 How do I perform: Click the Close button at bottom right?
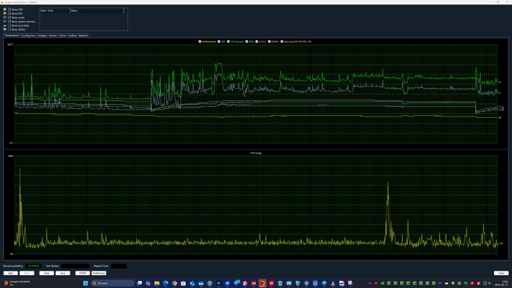(501, 273)
